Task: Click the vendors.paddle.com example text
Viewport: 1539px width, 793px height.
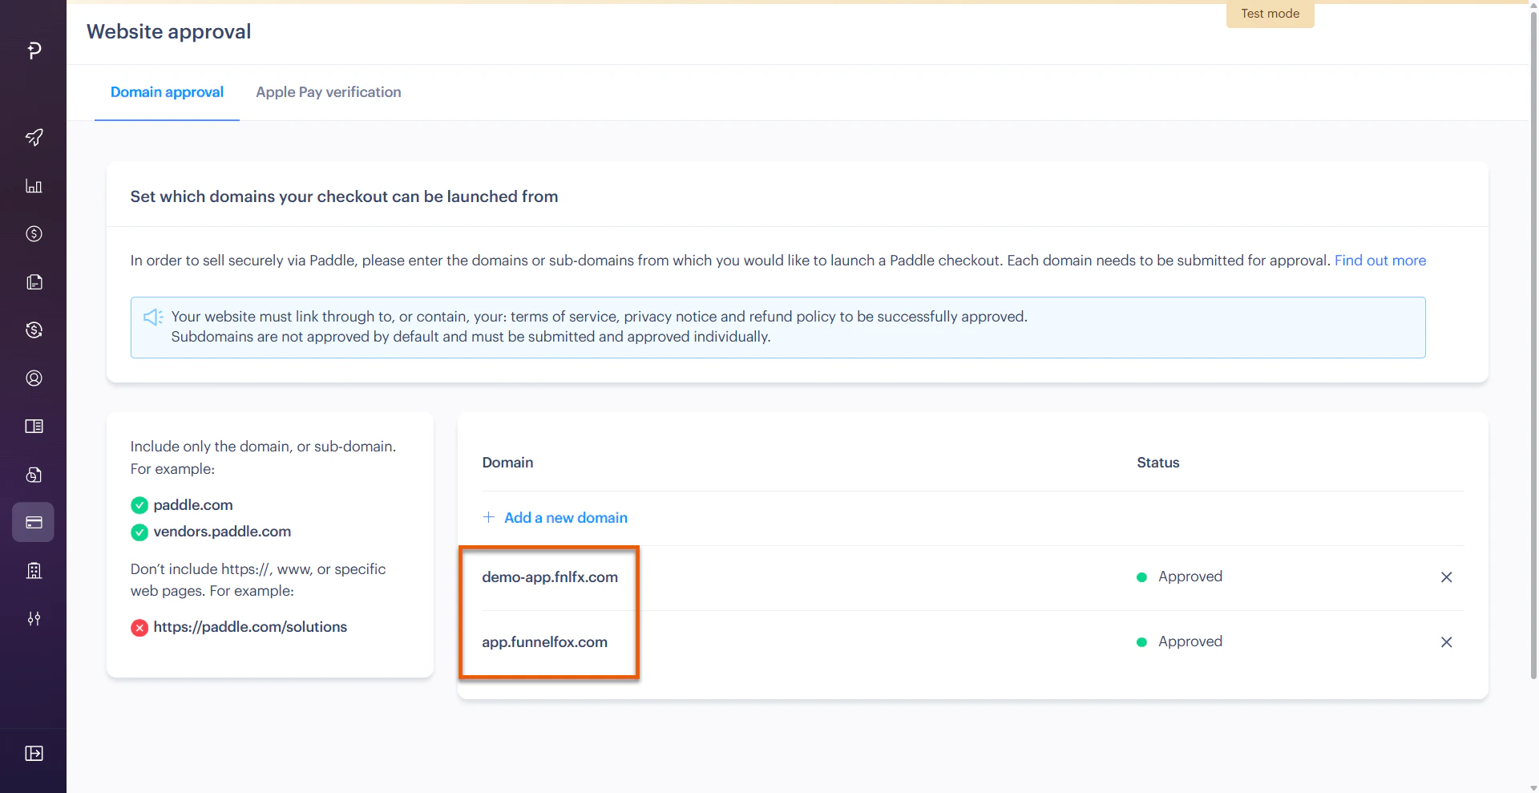Action: [222, 532]
